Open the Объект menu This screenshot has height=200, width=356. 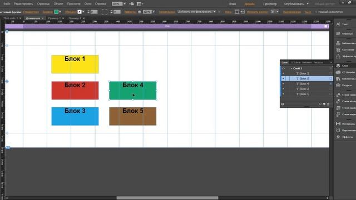coord(58,4)
